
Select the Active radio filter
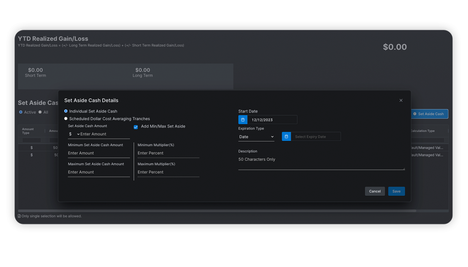tap(21, 112)
